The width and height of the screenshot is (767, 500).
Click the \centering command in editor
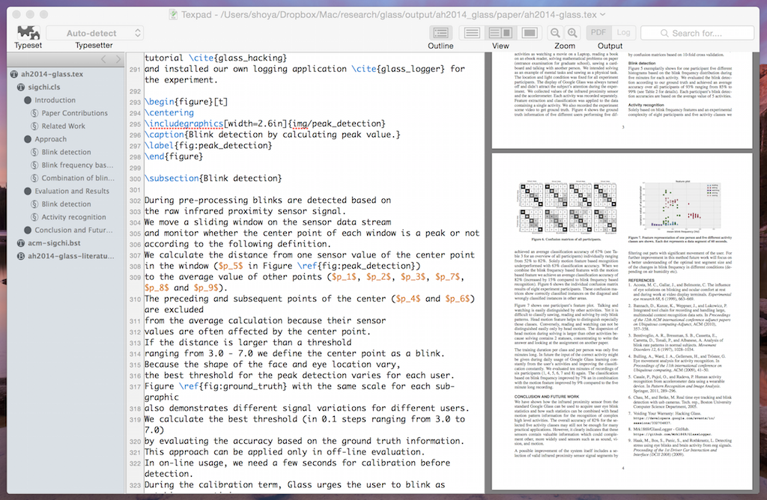169,112
